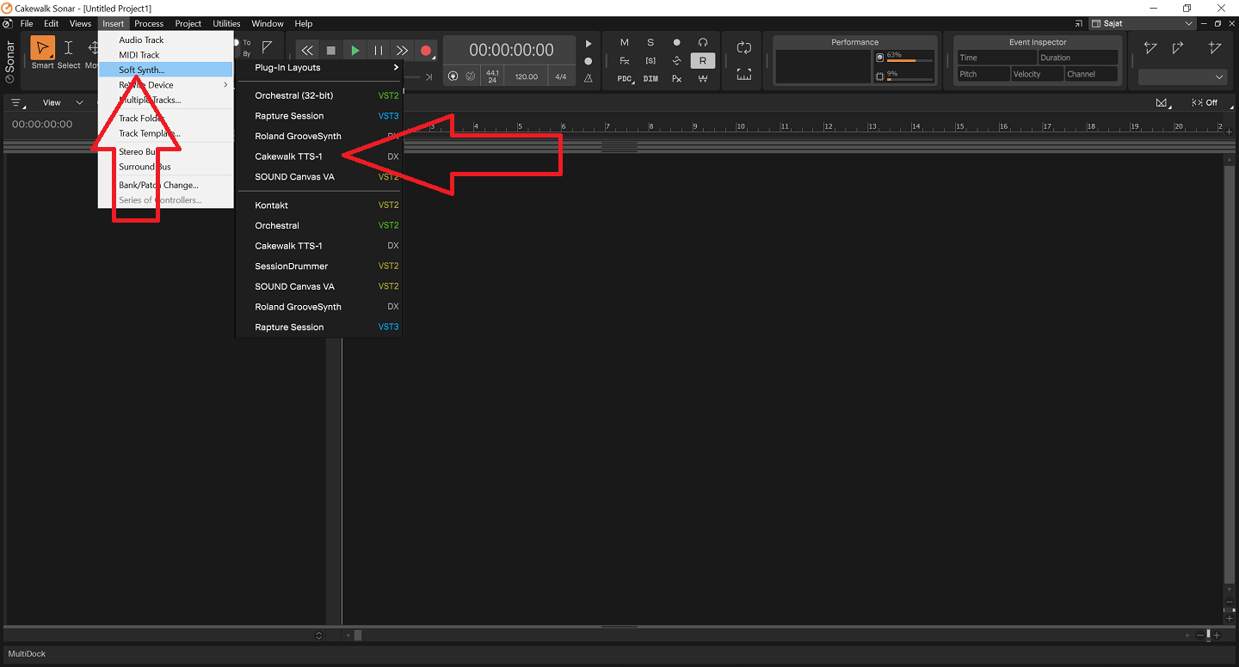Pick SessionDrummer from synth list

click(x=318, y=266)
